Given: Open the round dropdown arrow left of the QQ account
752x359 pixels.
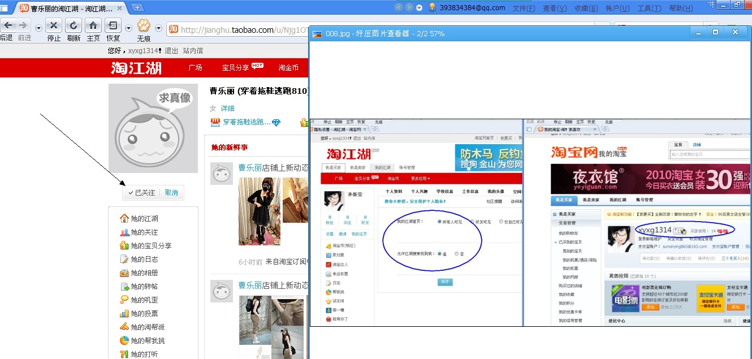Looking at the screenshot, I should click(x=419, y=7).
